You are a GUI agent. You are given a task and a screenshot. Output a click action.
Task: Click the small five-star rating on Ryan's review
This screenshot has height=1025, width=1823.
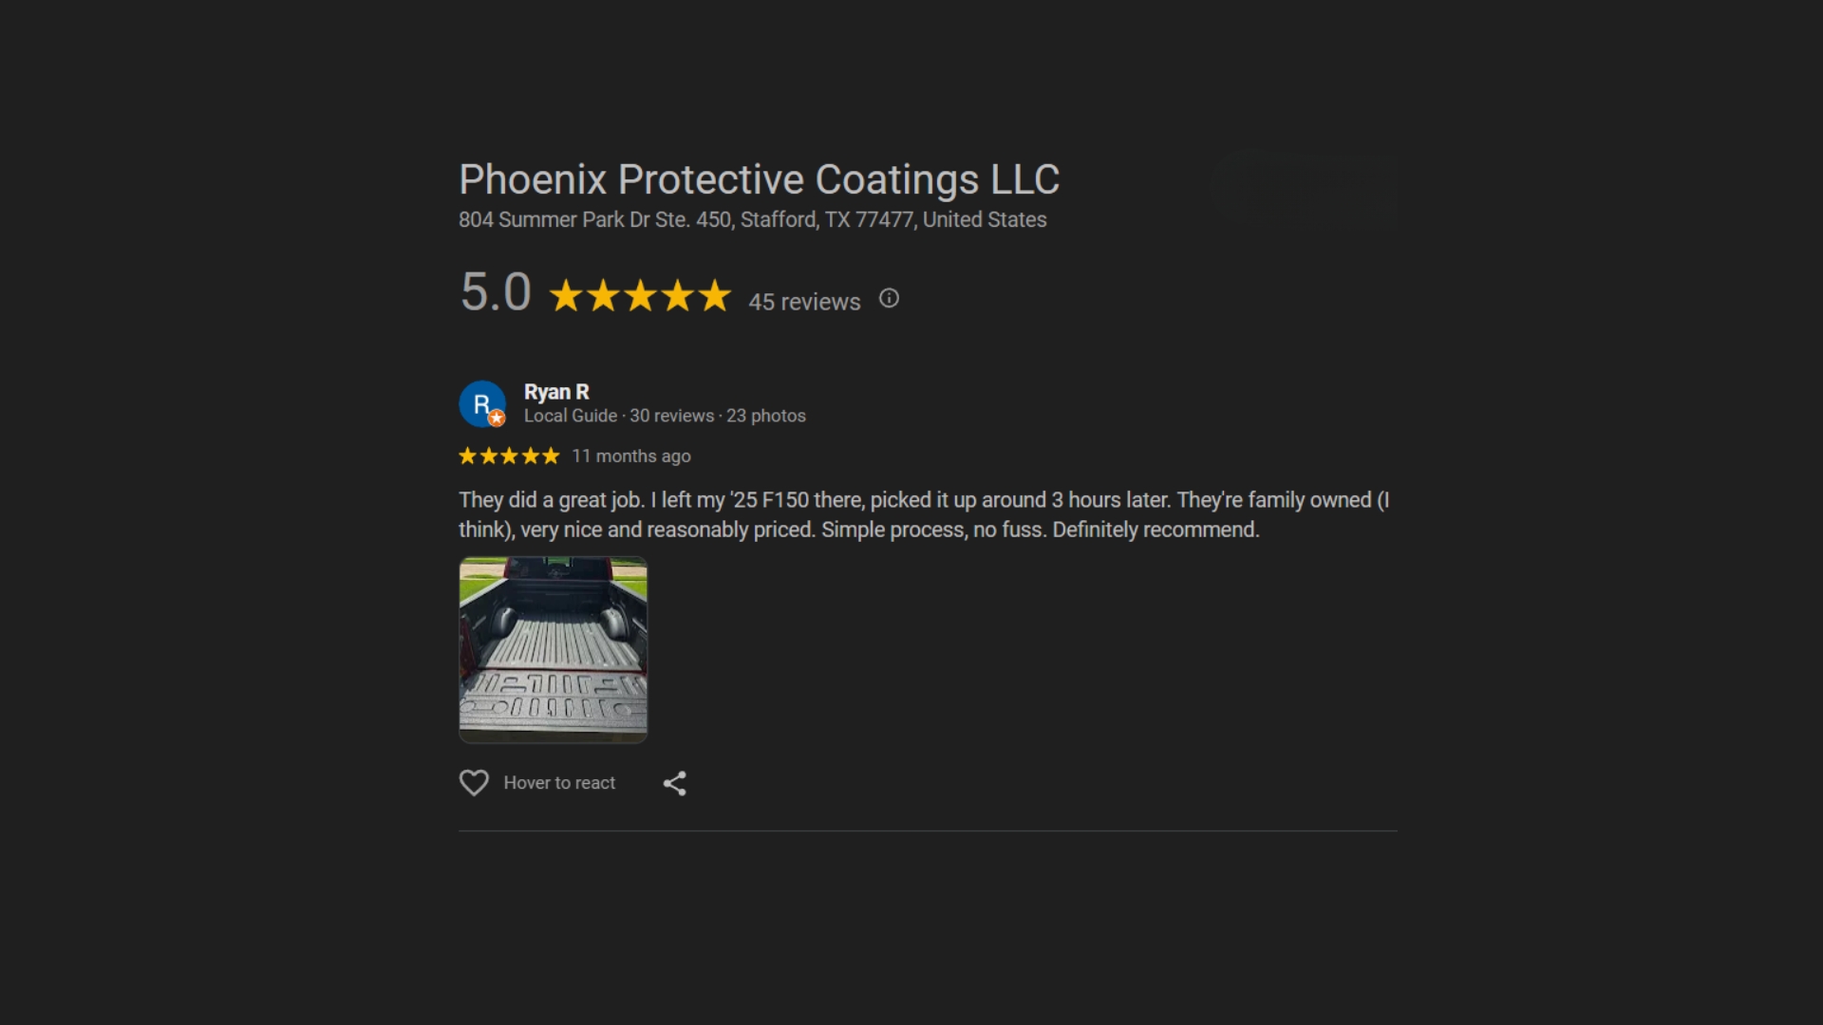[510, 457]
